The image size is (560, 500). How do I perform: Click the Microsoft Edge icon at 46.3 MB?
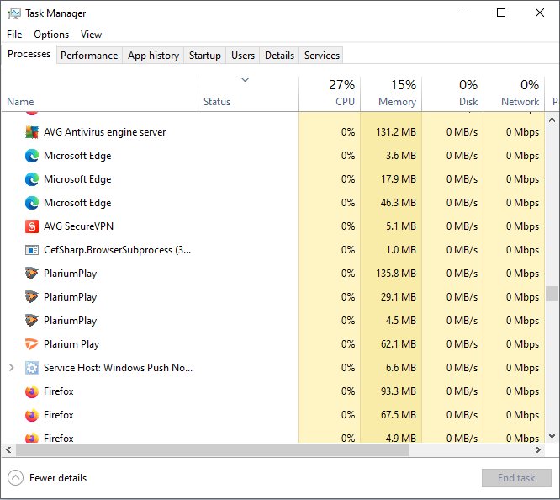pos(32,203)
